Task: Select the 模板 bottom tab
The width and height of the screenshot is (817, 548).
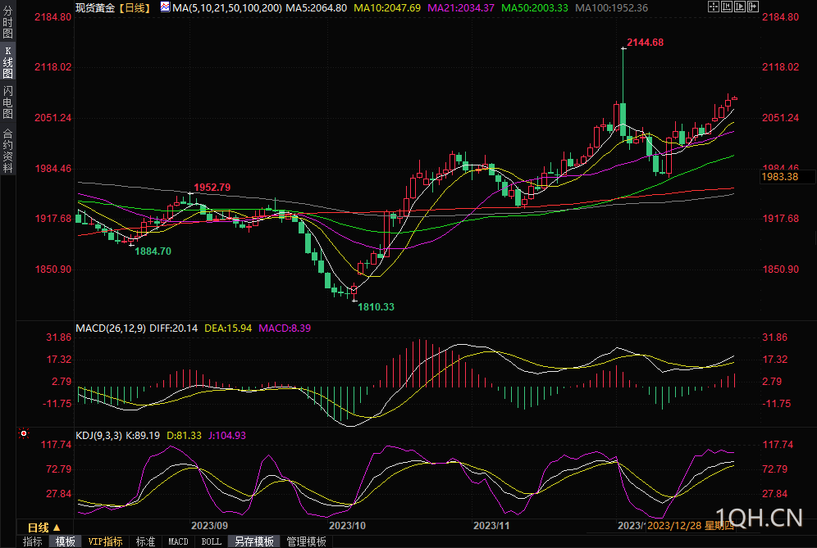Action: click(x=65, y=541)
